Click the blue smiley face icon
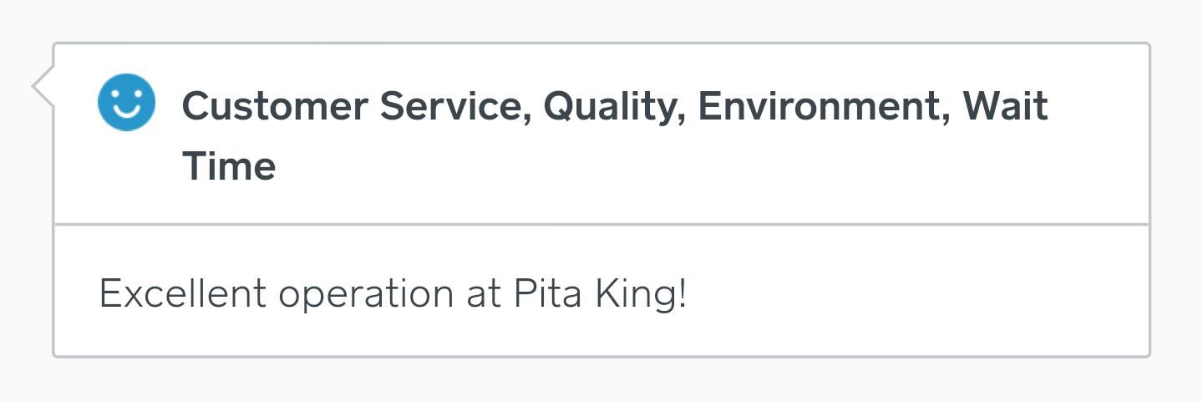This screenshot has width=1203, height=402. point(126,103)
